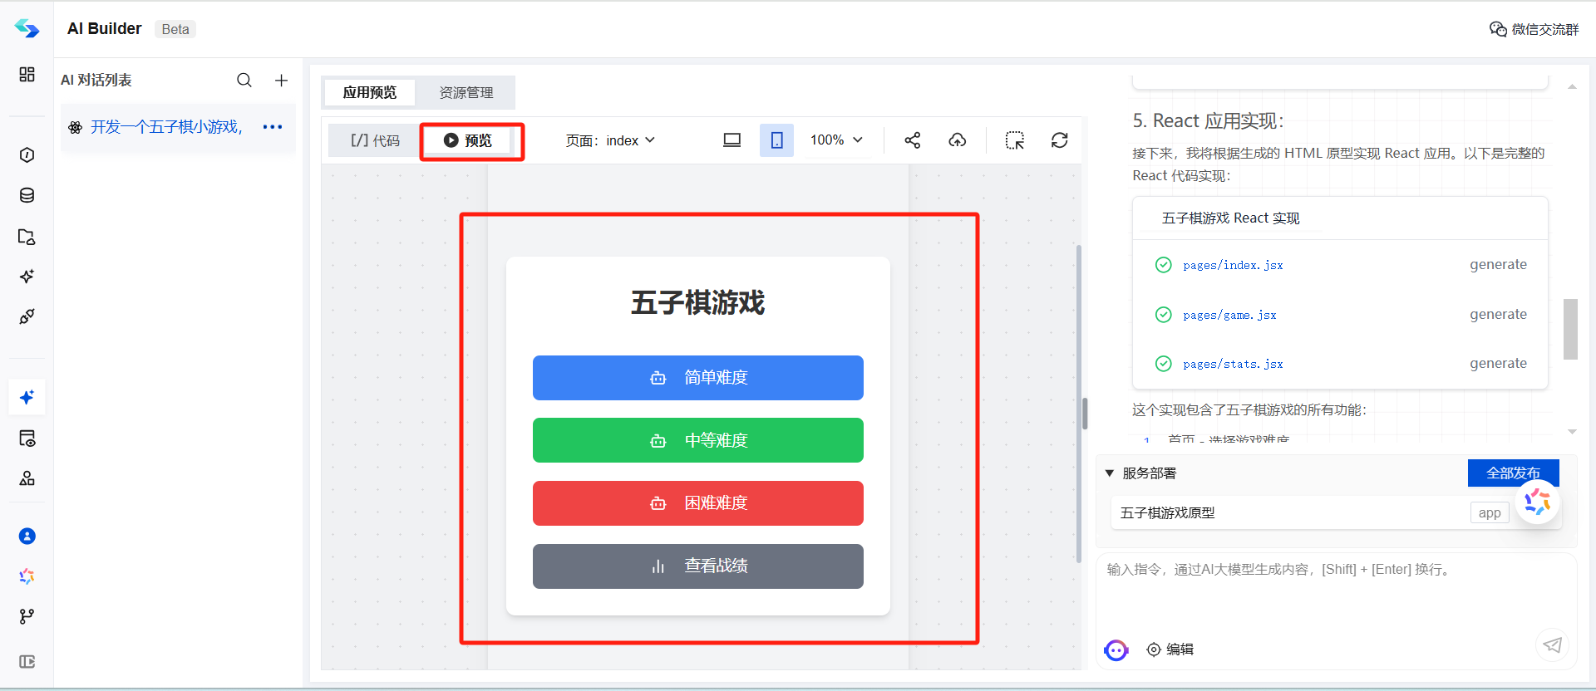Click the 编辑 mode button
The height and width of the screenshot is (691, 1596).
point(1170,649)
